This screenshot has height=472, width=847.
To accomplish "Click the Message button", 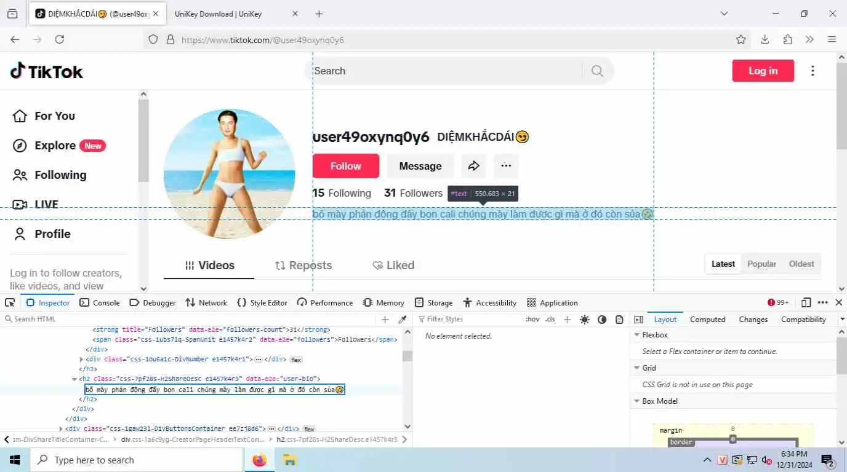I will [420, 166].
